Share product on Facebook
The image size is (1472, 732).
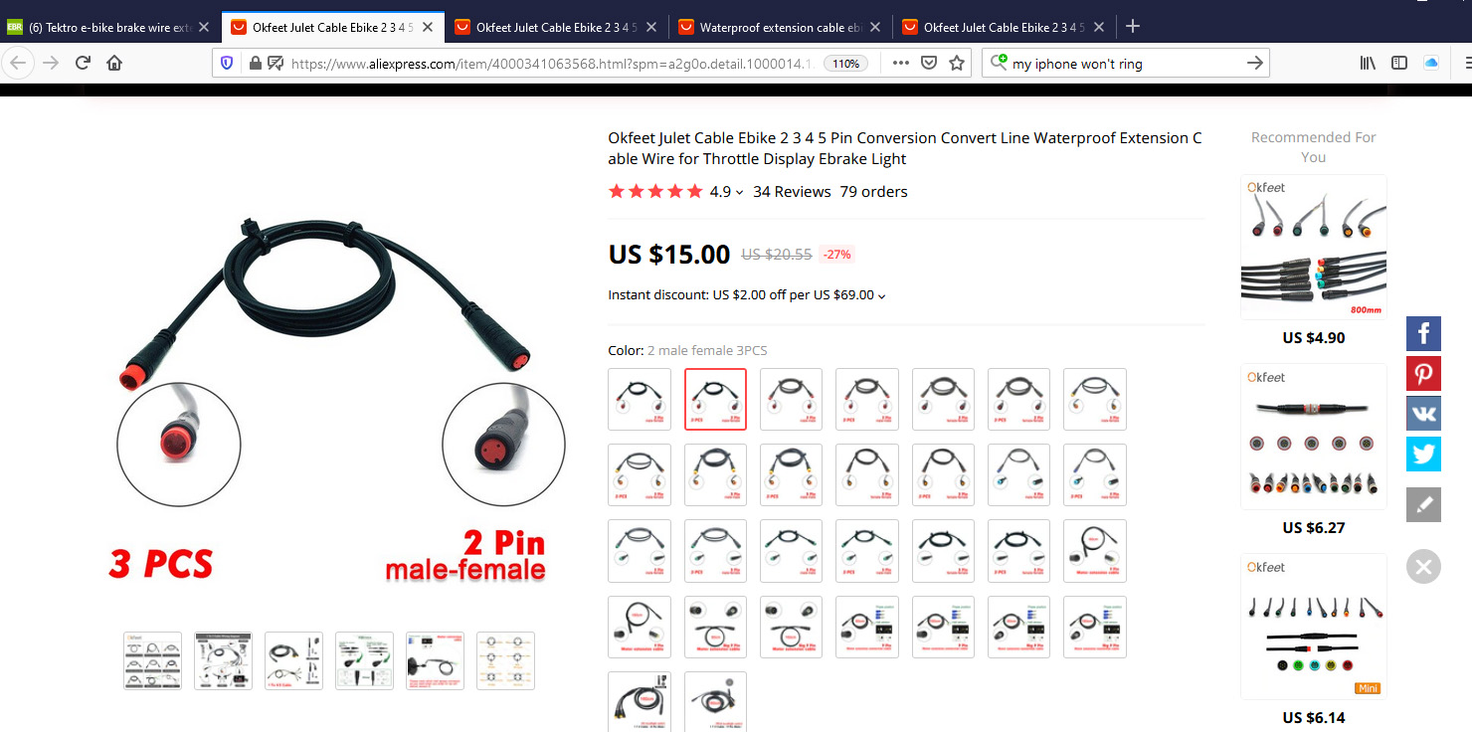click(1423, 333)
